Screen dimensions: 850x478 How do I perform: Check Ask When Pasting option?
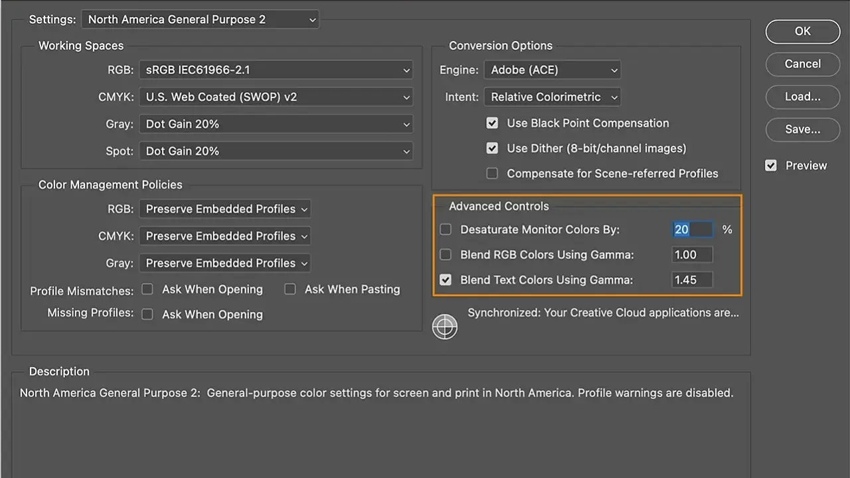click(290, 289)
